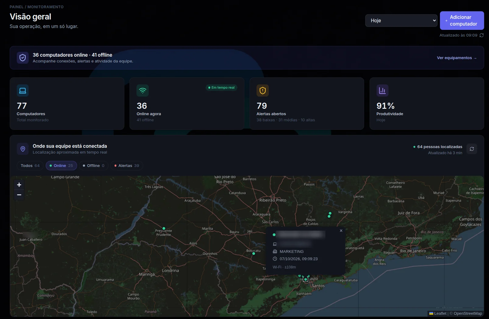Screen dimensions: 489x319
Task: Click the Wi-Fi icon on Online agora card
Action: pyautogui.click(x=143, y=90)
